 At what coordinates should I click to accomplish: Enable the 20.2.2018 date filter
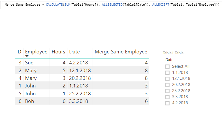tap(167, 85)
